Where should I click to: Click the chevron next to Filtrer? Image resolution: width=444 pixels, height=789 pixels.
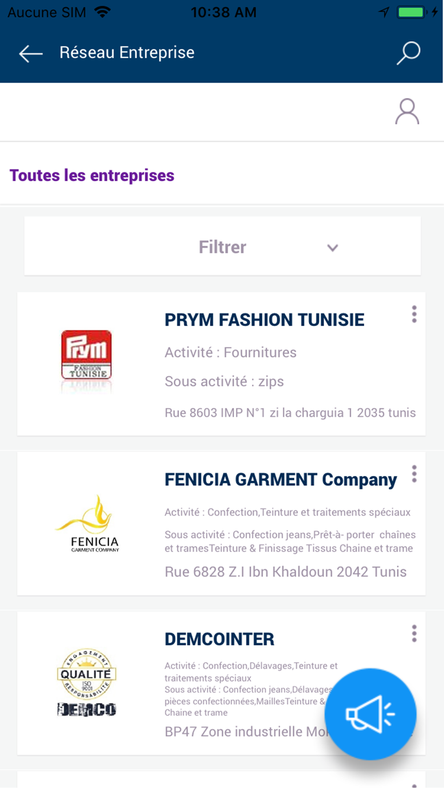[333, 248]
